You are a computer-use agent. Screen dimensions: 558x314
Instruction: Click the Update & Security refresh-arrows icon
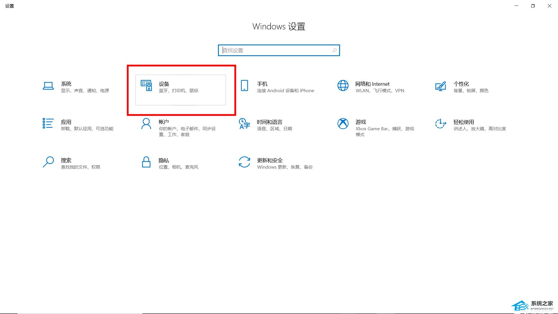tap(244, 162)
